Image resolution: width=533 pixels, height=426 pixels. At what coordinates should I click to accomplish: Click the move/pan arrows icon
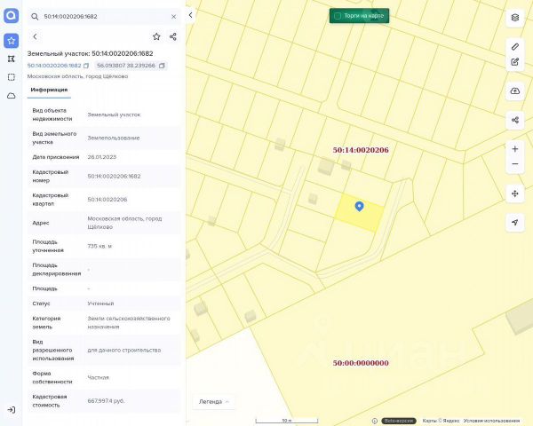[515, 193]
